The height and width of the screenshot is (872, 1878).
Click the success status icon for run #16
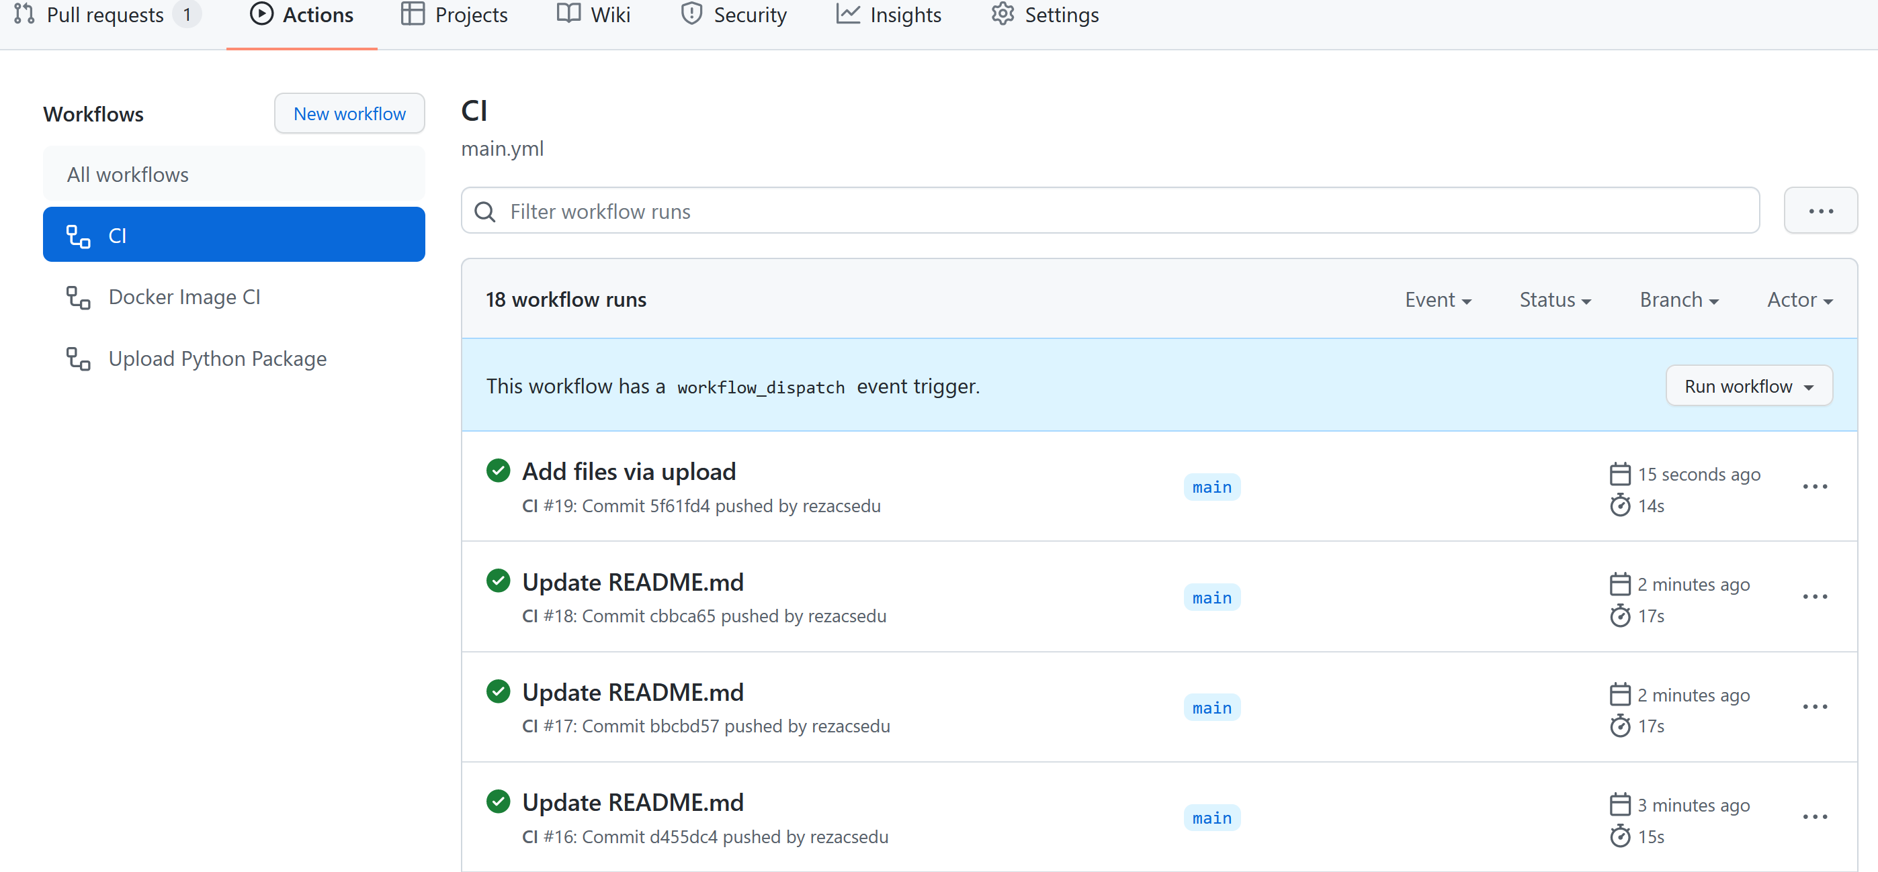[498, 802]
